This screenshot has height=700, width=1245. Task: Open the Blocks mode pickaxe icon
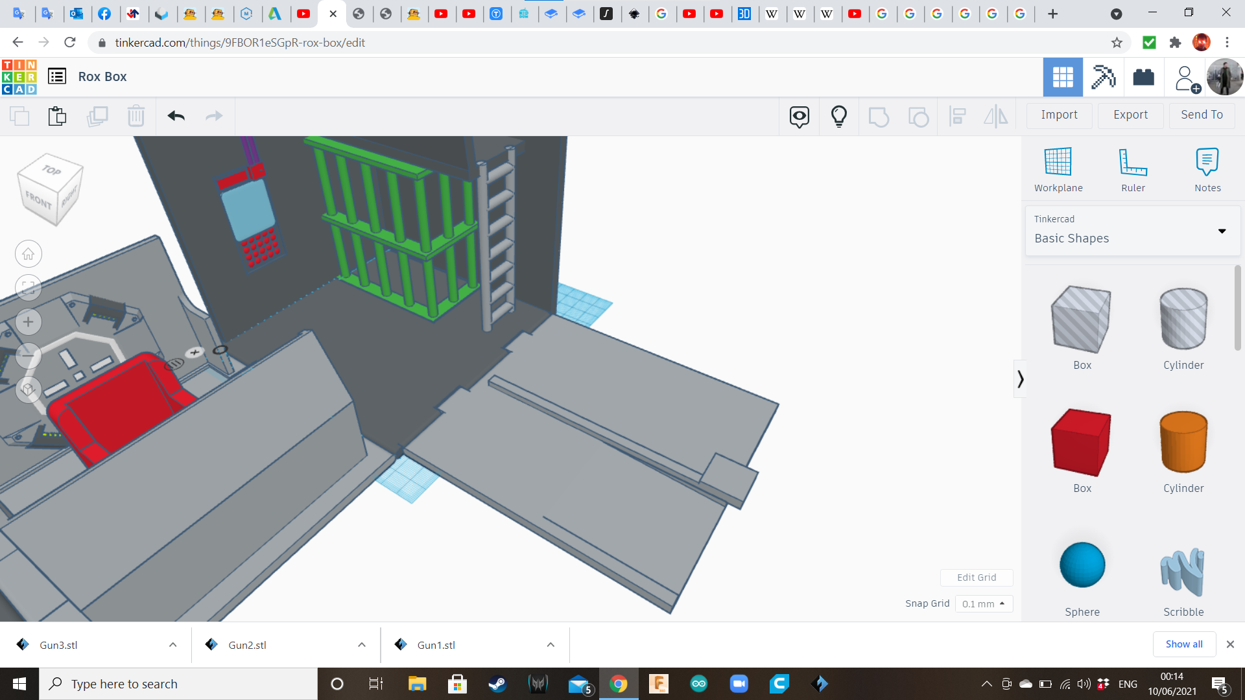pyautogui.click(x=1103, y=77)
